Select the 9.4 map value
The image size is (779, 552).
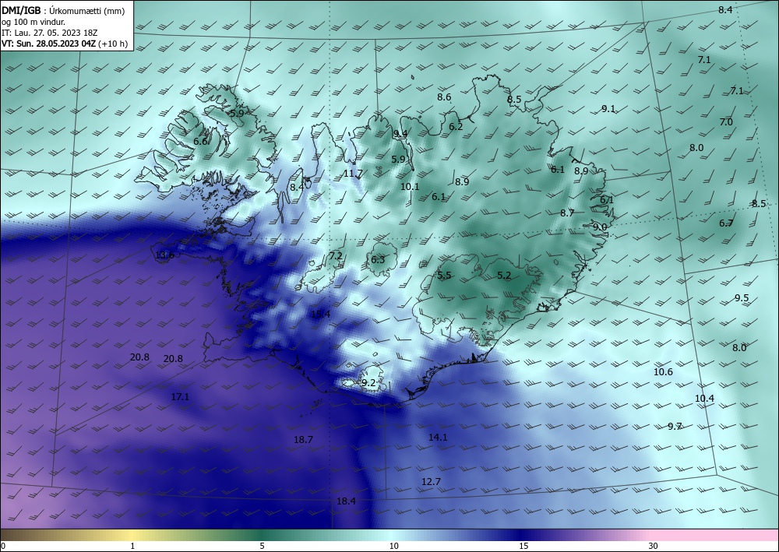(x=400, y=134)
